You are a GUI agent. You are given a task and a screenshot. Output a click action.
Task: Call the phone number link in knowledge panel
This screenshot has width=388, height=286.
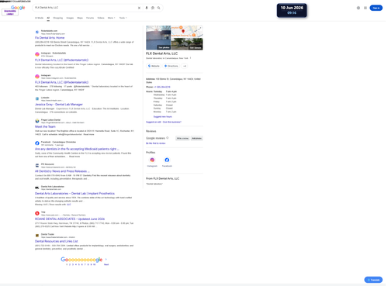coord(162,87)
